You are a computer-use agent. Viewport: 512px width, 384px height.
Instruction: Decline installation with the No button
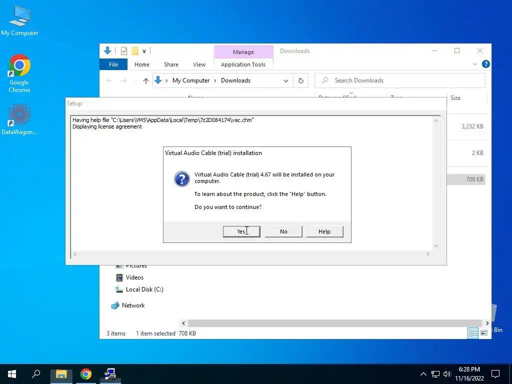(x=283, y=231)
